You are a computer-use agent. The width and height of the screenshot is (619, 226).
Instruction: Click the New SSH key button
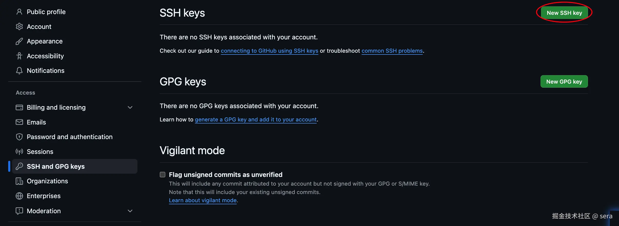click(564, 12)
